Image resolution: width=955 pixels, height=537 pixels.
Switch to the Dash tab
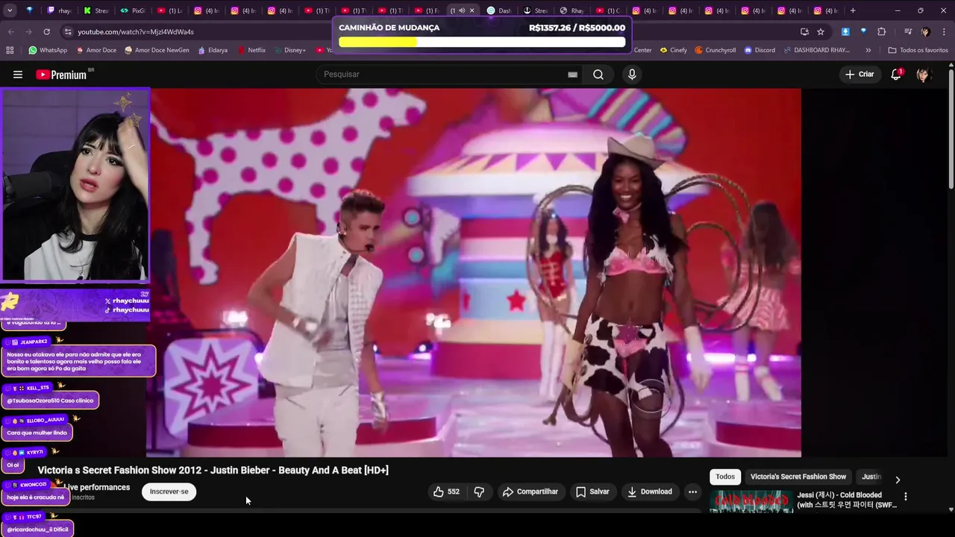[x=500, y=10]
